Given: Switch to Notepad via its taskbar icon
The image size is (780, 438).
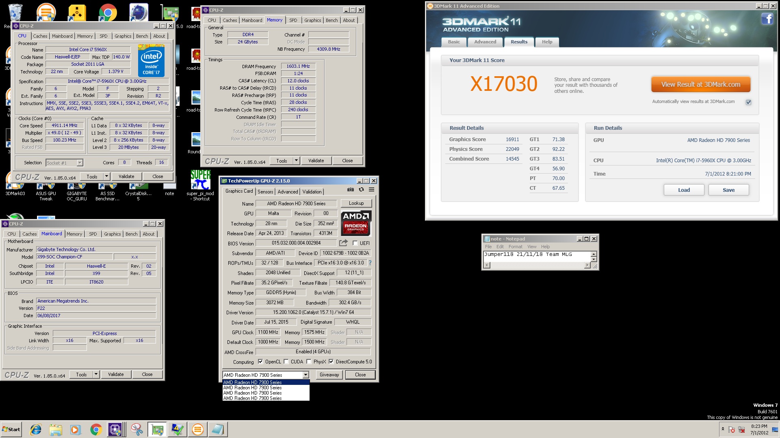Looking at the screenshot, I should click(x=218, y=429).
